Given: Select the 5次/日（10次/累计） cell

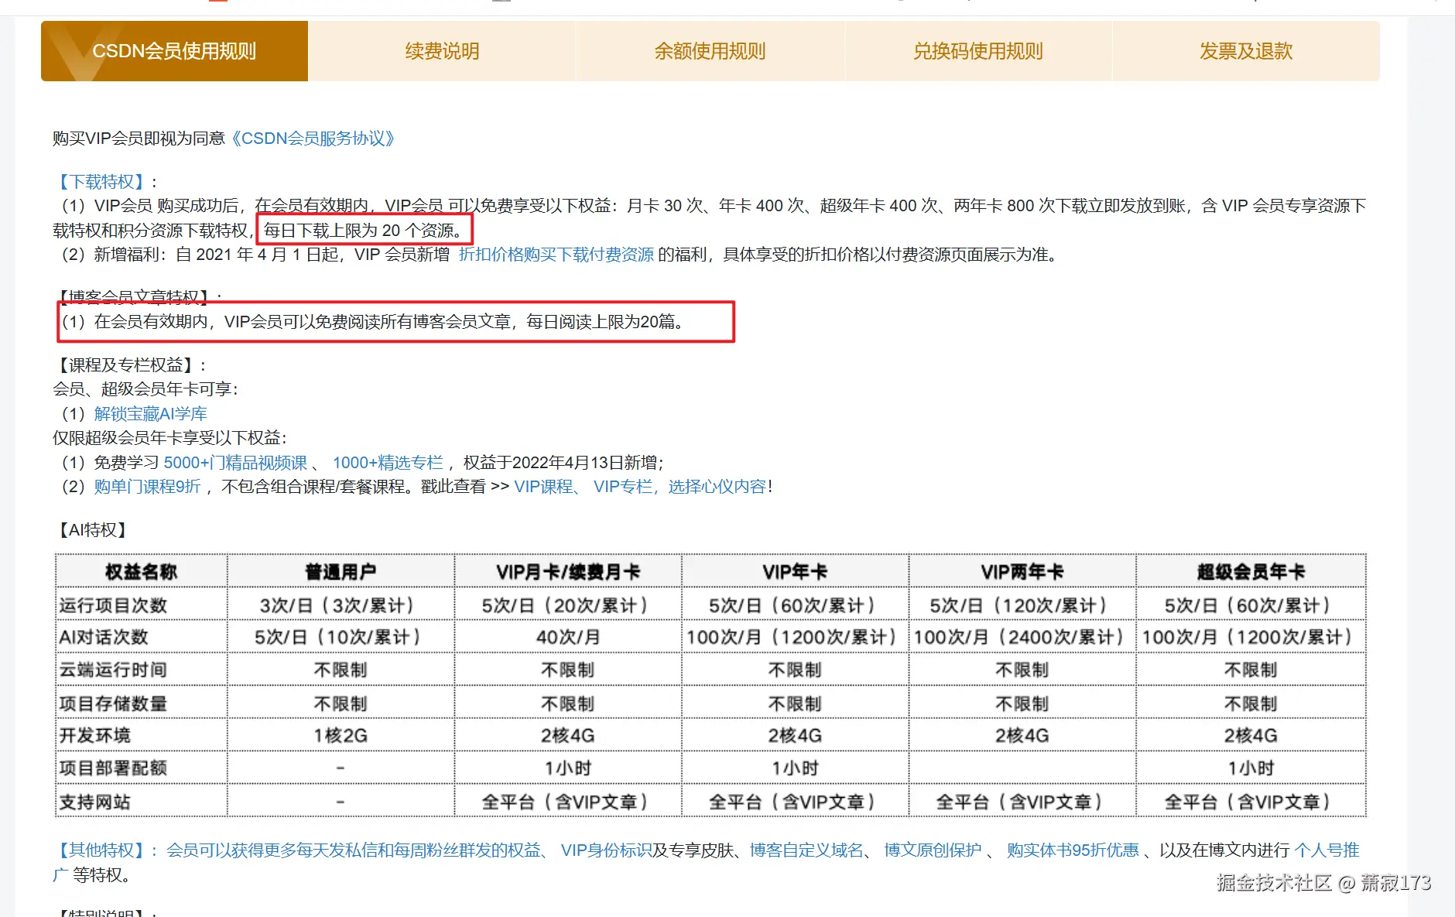Looking at the screenshot, I should pos(341,638).
